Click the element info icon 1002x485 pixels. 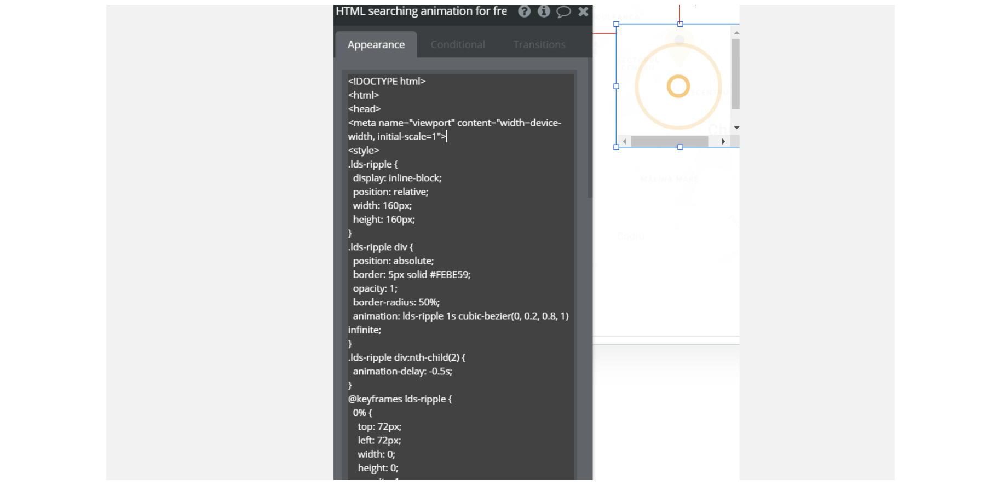(x=544, y=11)
